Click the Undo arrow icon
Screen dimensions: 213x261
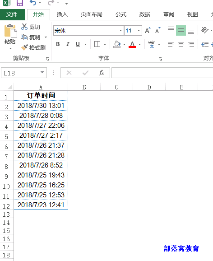pos(33,3)
